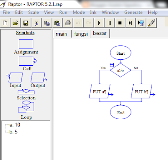Select the Output parallelogram symbol
This screenshot has height=160, width=168.
click(39, 77)
